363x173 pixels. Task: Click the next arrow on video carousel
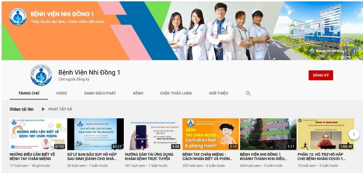point(354,134)
